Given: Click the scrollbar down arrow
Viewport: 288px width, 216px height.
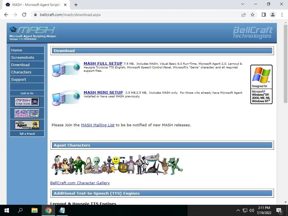Looking at the screenshot, I should (x=285, y=202).
